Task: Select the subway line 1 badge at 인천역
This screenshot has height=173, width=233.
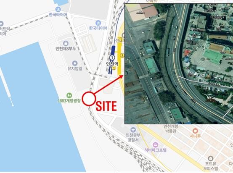Action: point(112,58)
